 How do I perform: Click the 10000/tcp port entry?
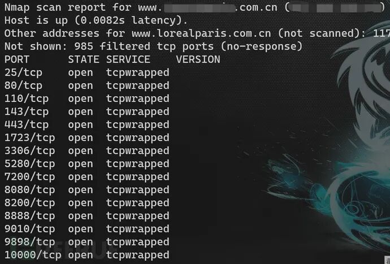click(x=33, y=255)
